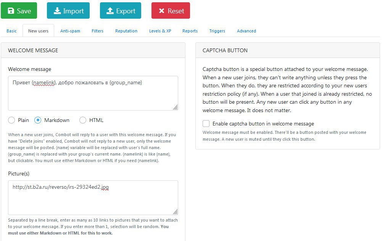Open the Basic tab
Viewport: 385px width, 241px height.
(11, 31)
